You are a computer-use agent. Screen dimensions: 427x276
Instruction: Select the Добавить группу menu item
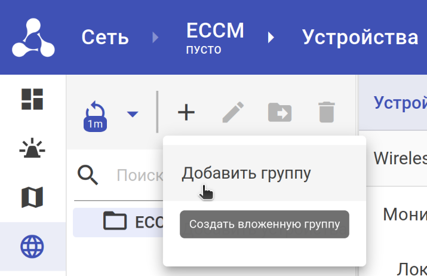246,174
